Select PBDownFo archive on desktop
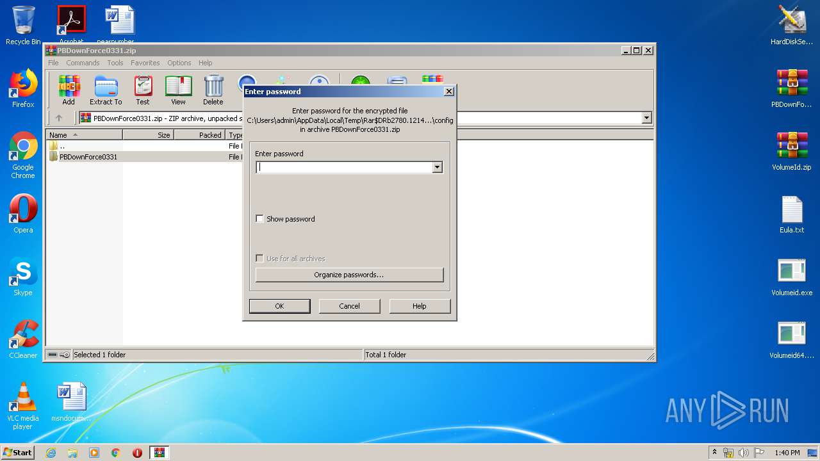The height and width of the screenshot is (461, 820). 792,88
